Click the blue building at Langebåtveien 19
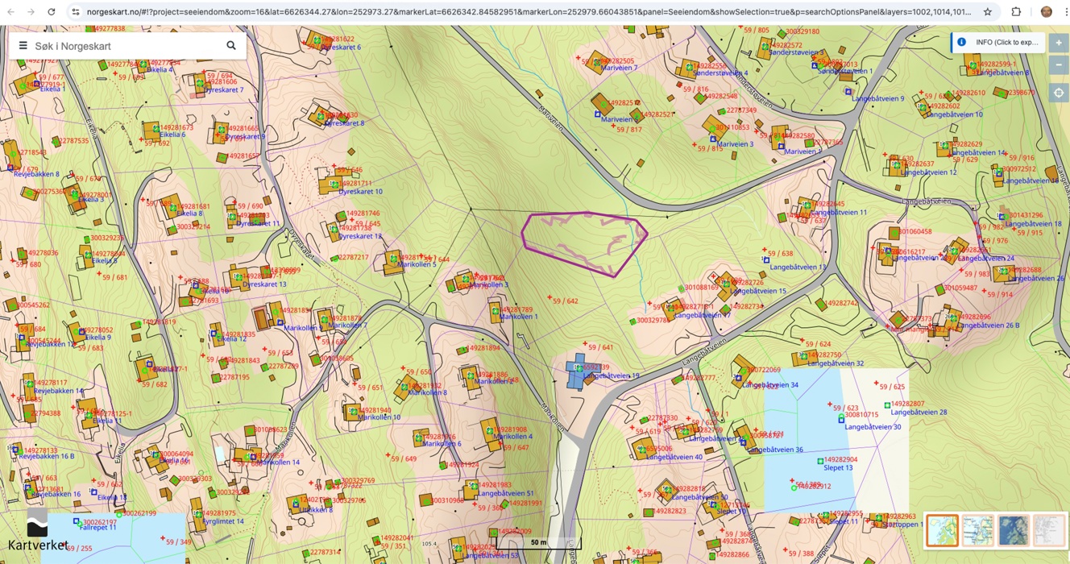1070x564 pixels. (x=577, y=372)
